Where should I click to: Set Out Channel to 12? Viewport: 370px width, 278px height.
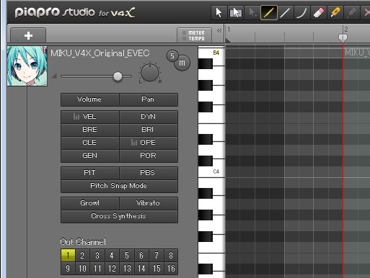pos(112,268)
